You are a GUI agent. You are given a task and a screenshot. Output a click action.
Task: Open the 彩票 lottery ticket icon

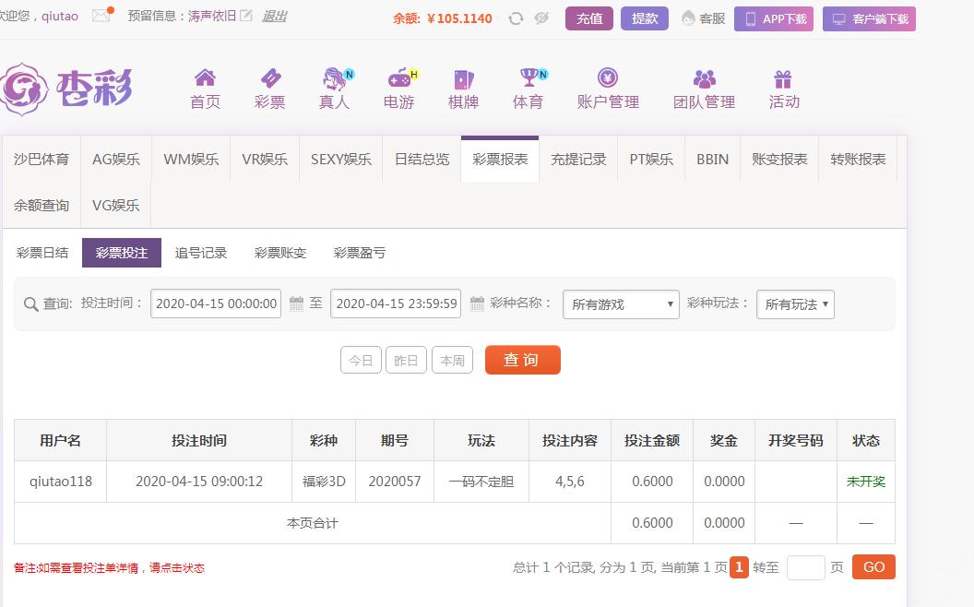tap(269, 78)
